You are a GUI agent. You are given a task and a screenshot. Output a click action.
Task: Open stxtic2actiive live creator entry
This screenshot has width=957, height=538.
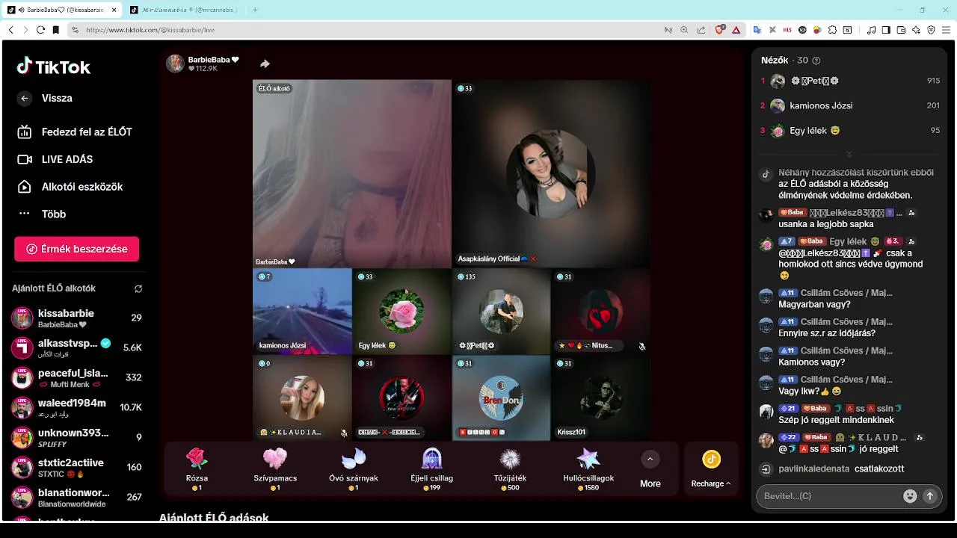click(76, 467)
